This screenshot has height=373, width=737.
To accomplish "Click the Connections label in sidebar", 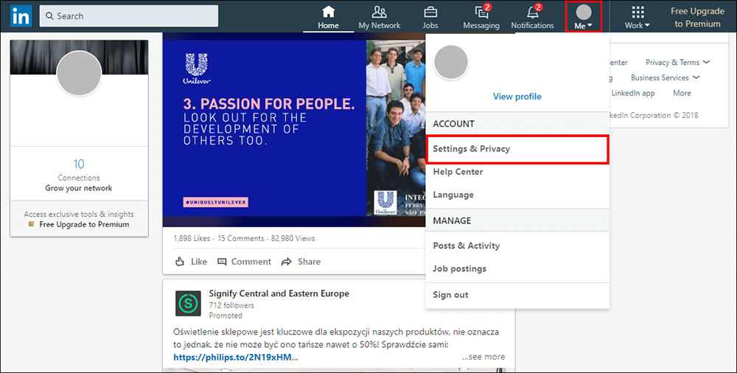I will [x=79, y=178].
